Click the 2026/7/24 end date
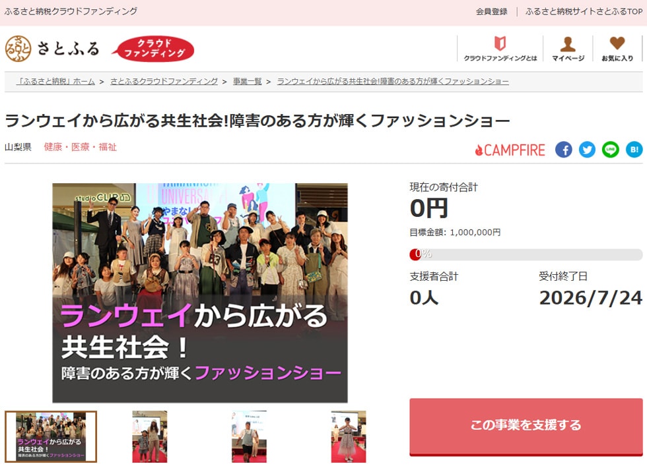 pos(590,298)
